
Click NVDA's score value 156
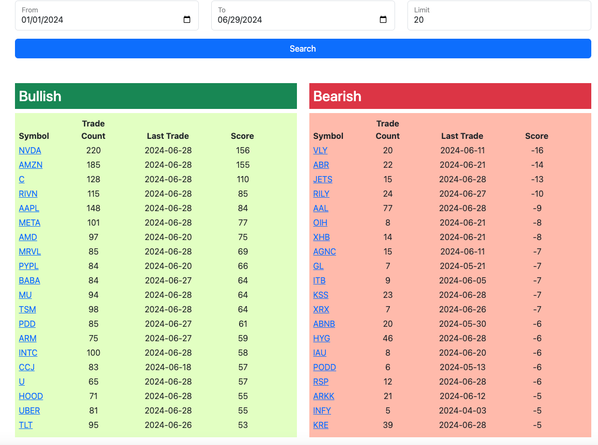pyautogui.click(x=243, y=150)
